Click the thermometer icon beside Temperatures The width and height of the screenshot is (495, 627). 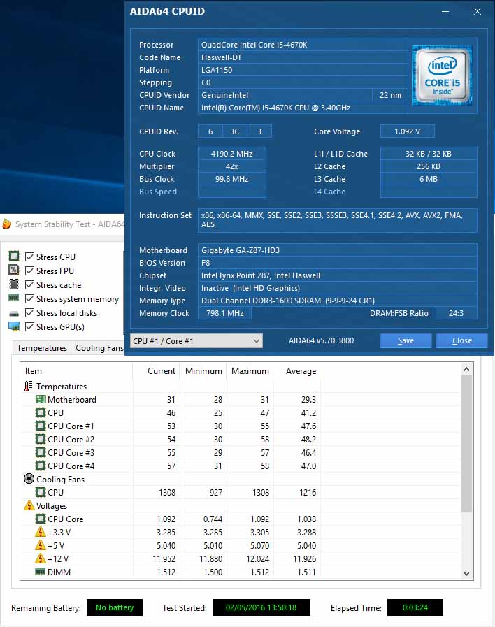click(29, 386)
